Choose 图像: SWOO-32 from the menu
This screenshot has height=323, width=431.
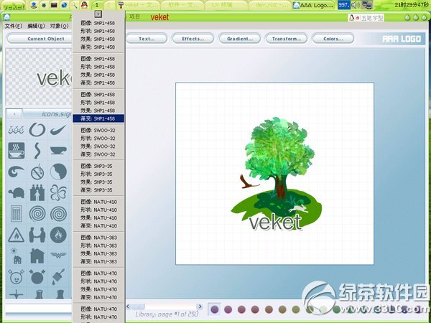[98, 130]
